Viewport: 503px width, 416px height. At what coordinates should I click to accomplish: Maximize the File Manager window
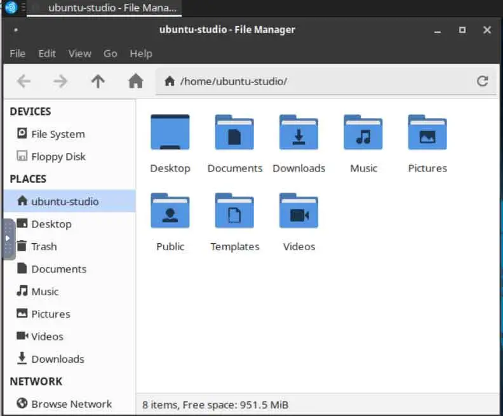462,30
